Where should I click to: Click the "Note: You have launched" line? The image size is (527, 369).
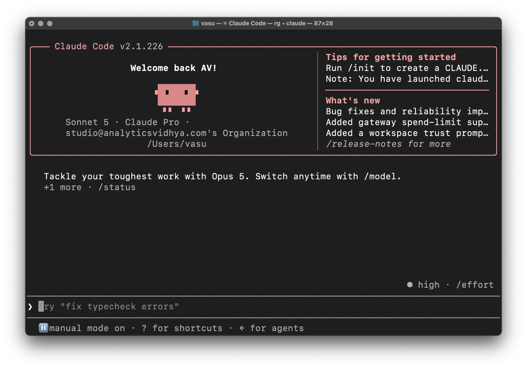pos(407,79)
